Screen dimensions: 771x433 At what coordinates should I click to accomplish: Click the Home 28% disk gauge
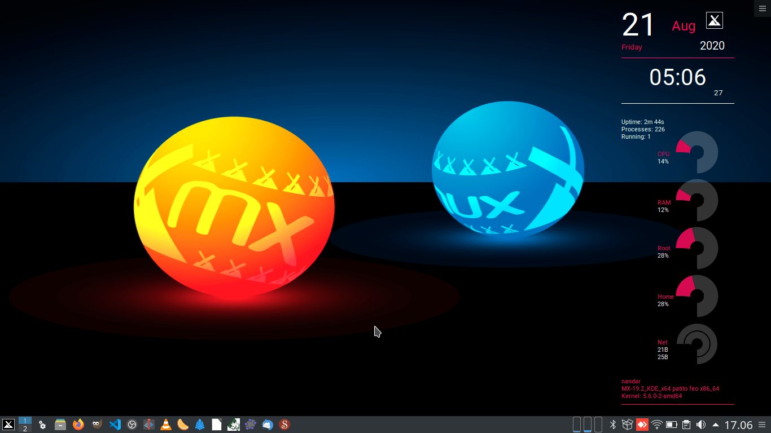tap(696, 296)
